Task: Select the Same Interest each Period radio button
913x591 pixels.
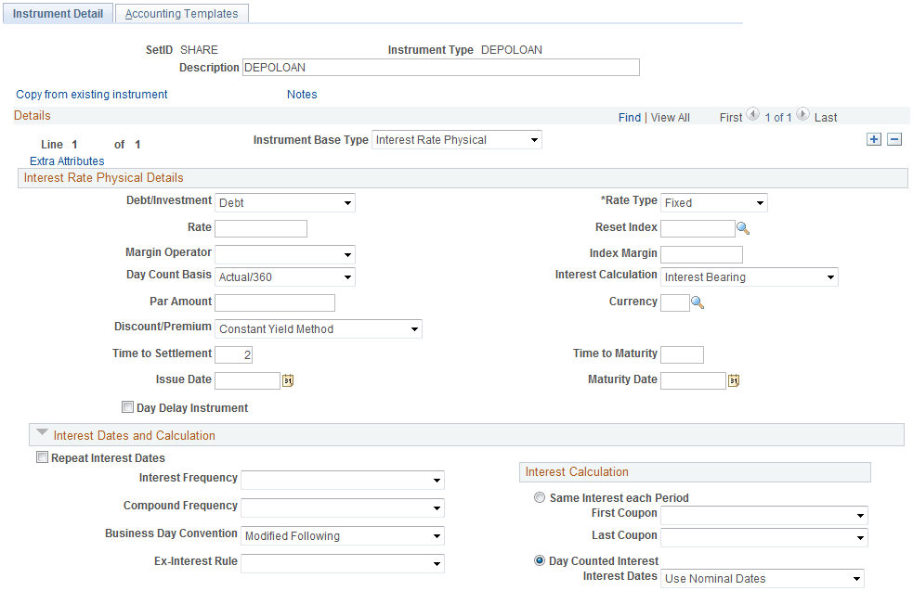Action: [x=540, y=497]
